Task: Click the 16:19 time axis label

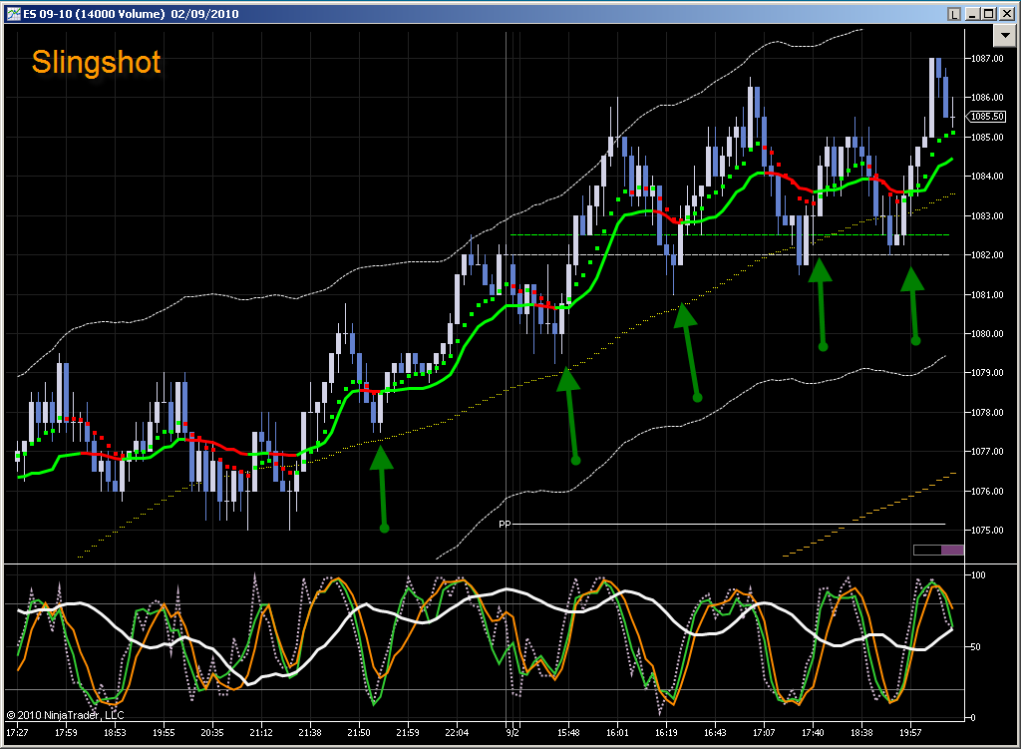Action: point(666,733)
